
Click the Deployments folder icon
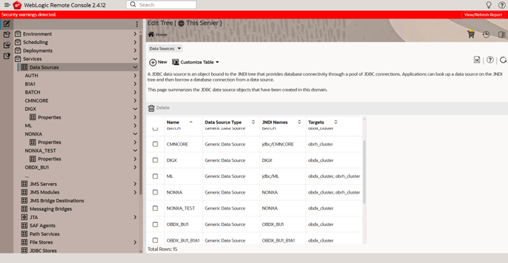tap(18, 50)
